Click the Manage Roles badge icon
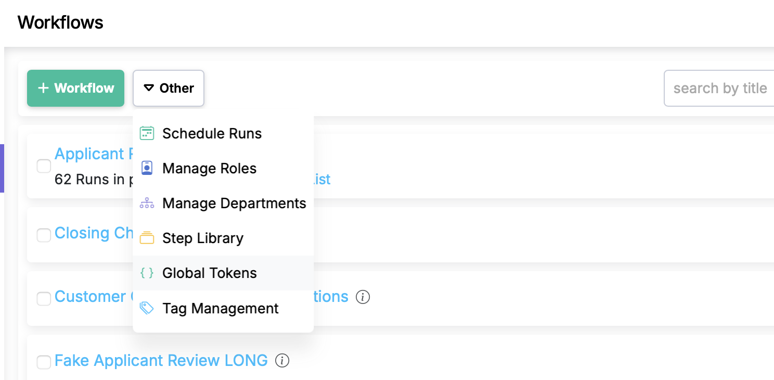This screenshot has width=774, height=380. click(x=147, y=168)
